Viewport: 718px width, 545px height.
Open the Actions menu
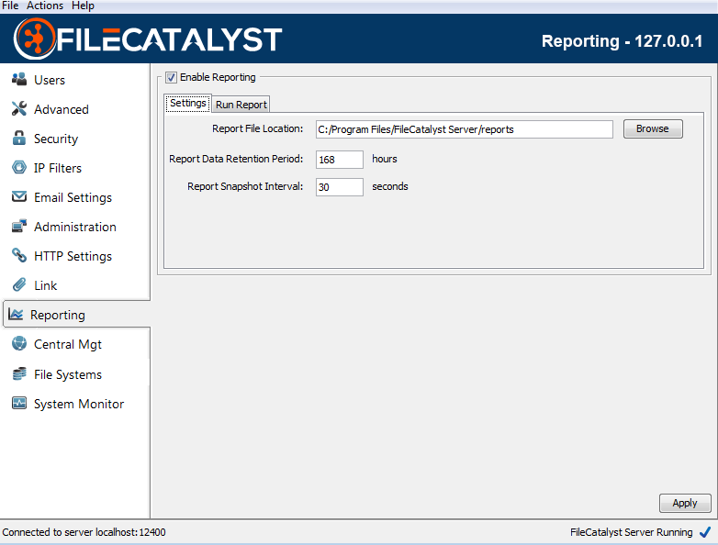point(45,6)
